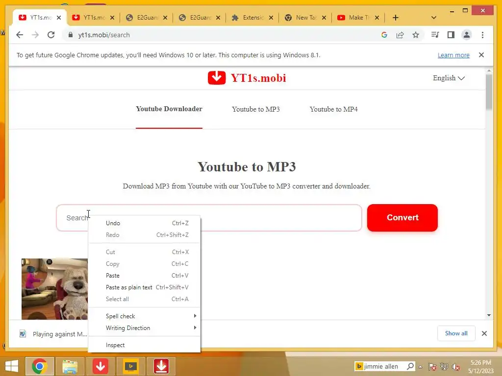Switch to the YouTube Make tab
Screen dimensions: 502x376
point(358,18)
